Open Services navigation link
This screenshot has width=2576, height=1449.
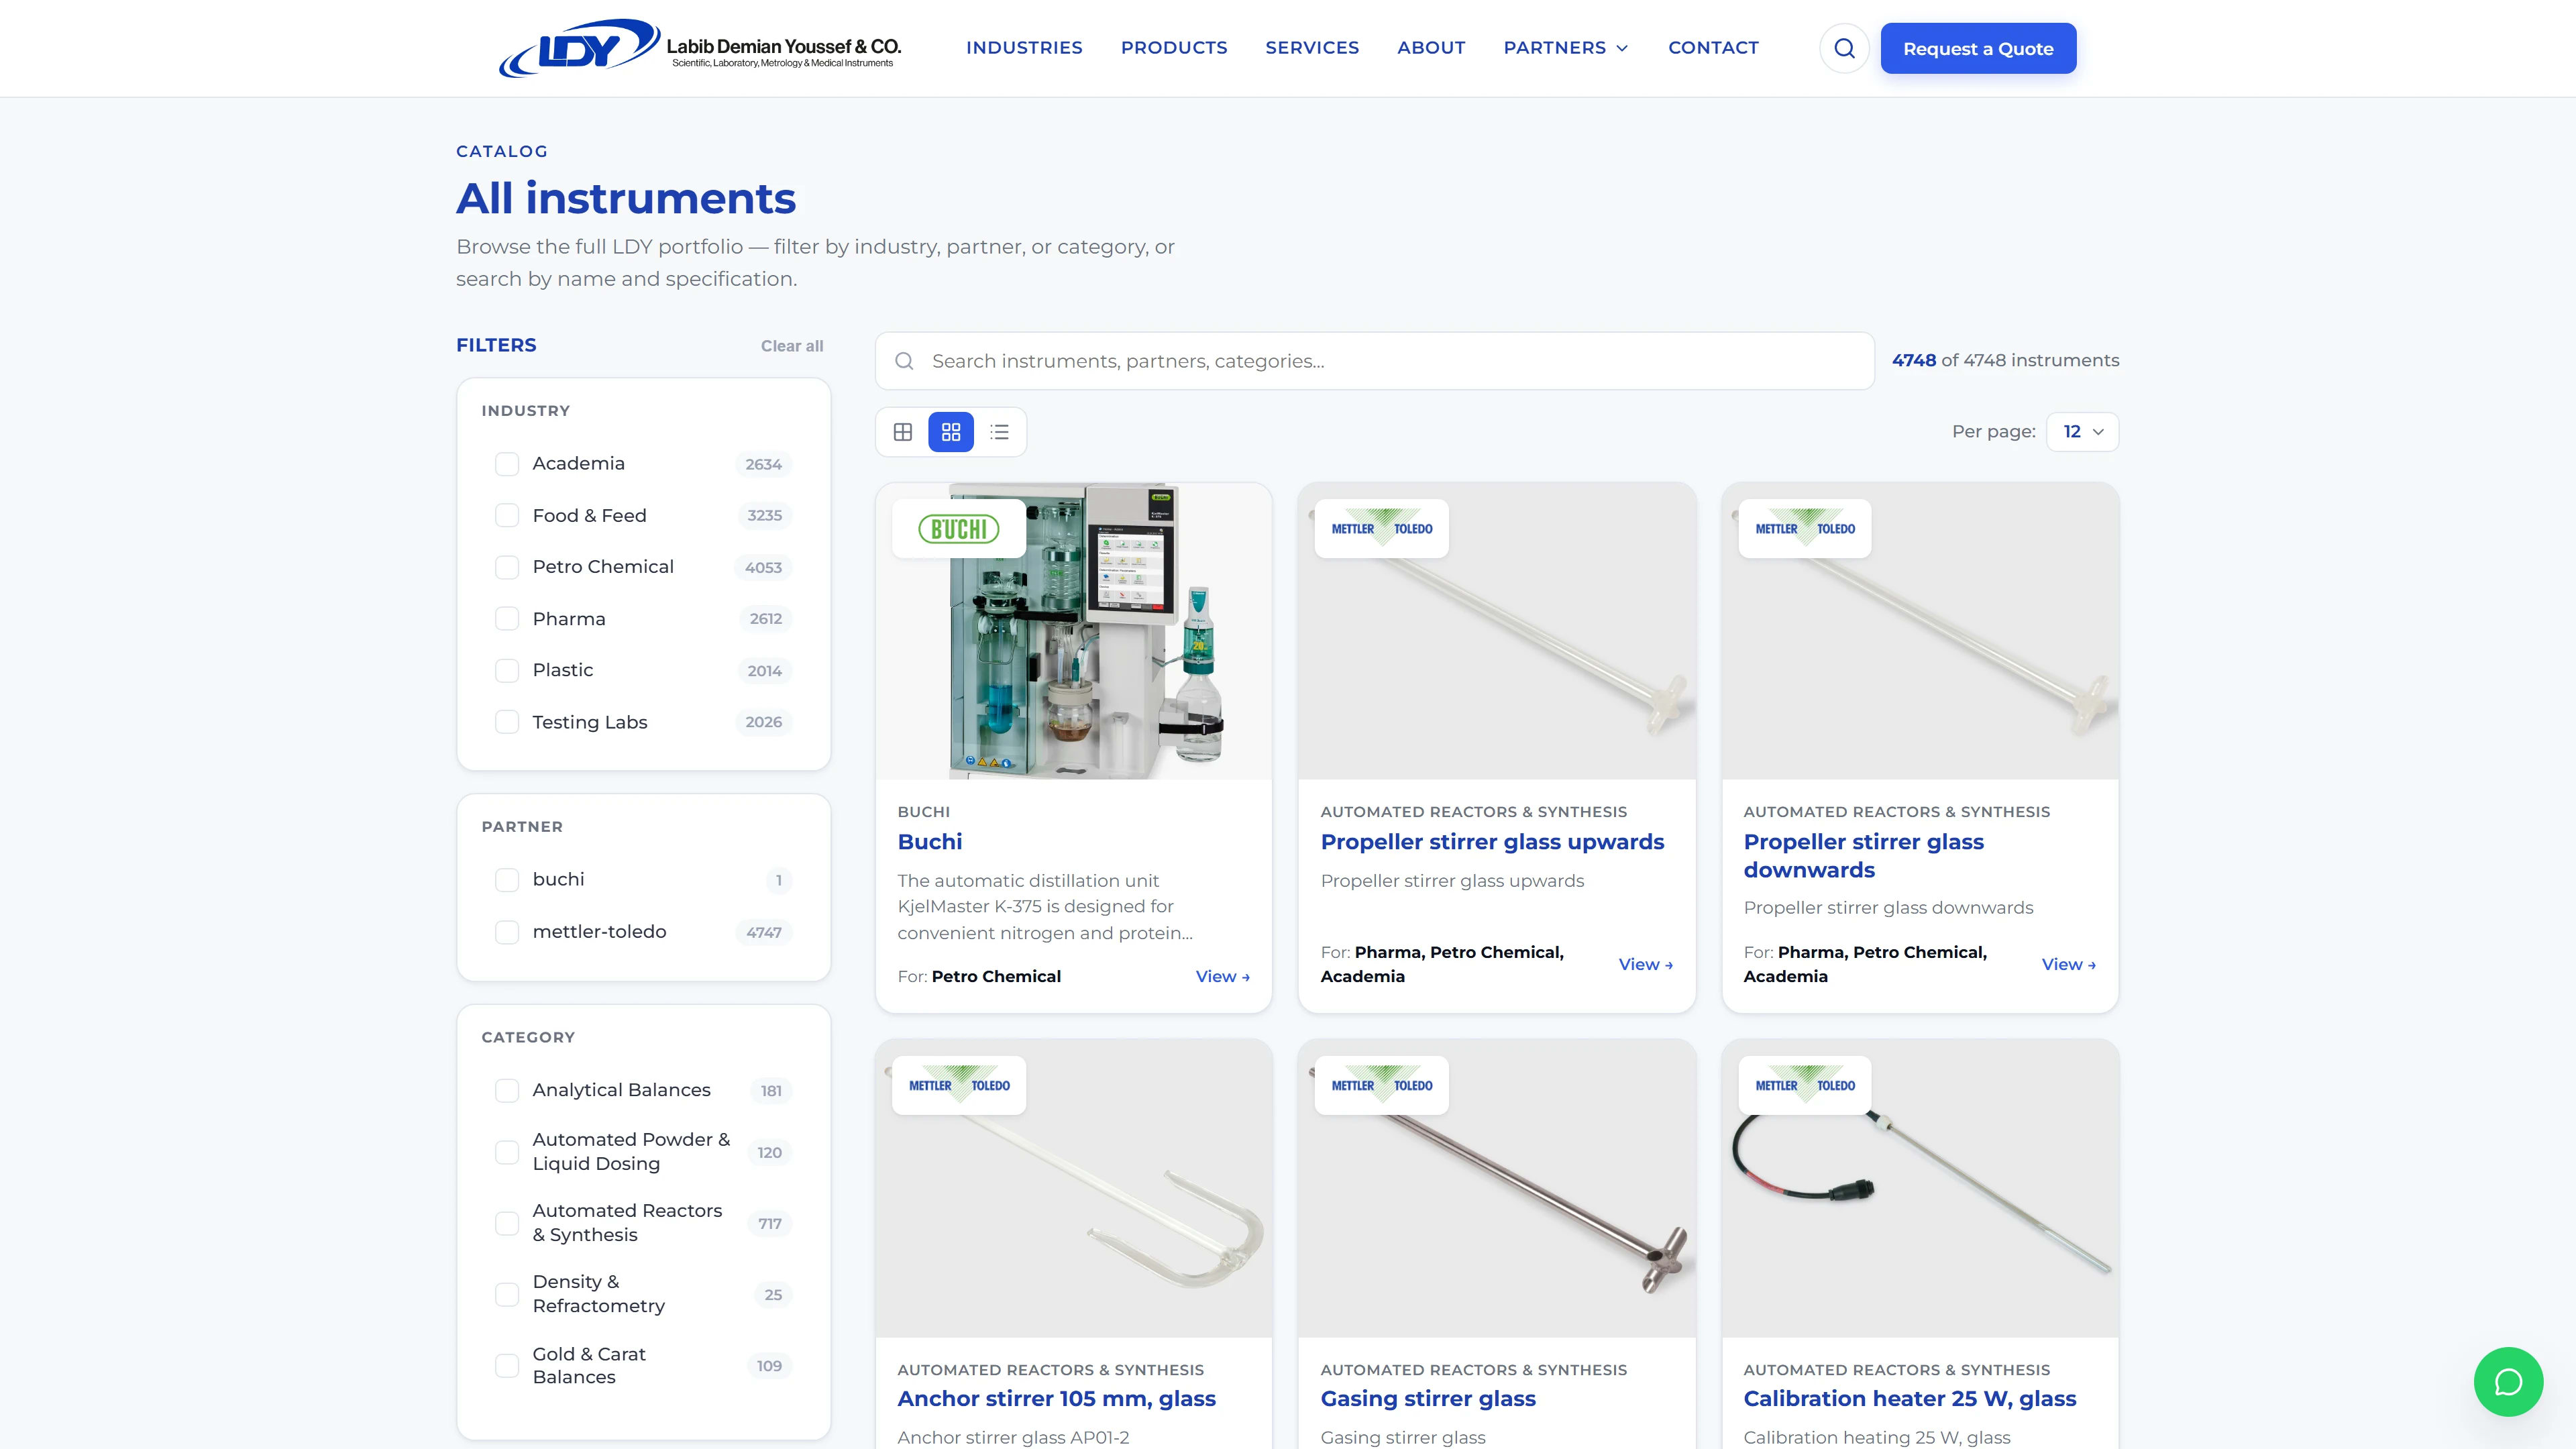pos(1312,48)
